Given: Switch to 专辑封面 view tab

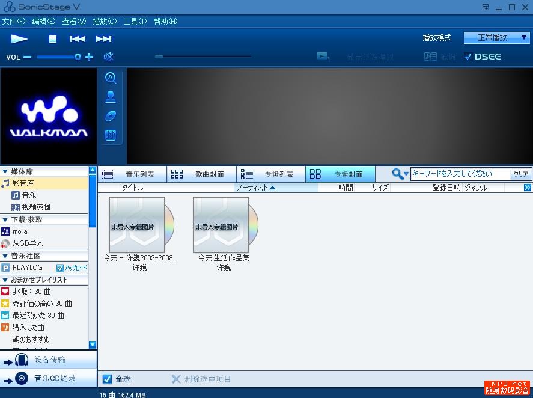Looking at the screenshot, I should [x=340, y=174].
